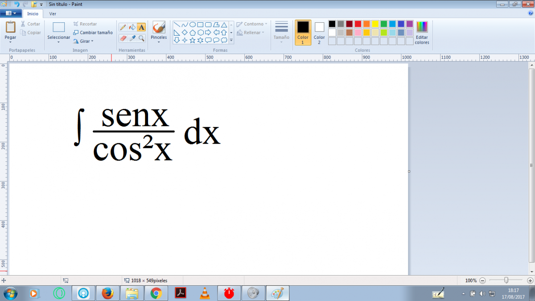Click Cambiar tamaño button
The image size is (535, 301).
[x=93, y=33]
